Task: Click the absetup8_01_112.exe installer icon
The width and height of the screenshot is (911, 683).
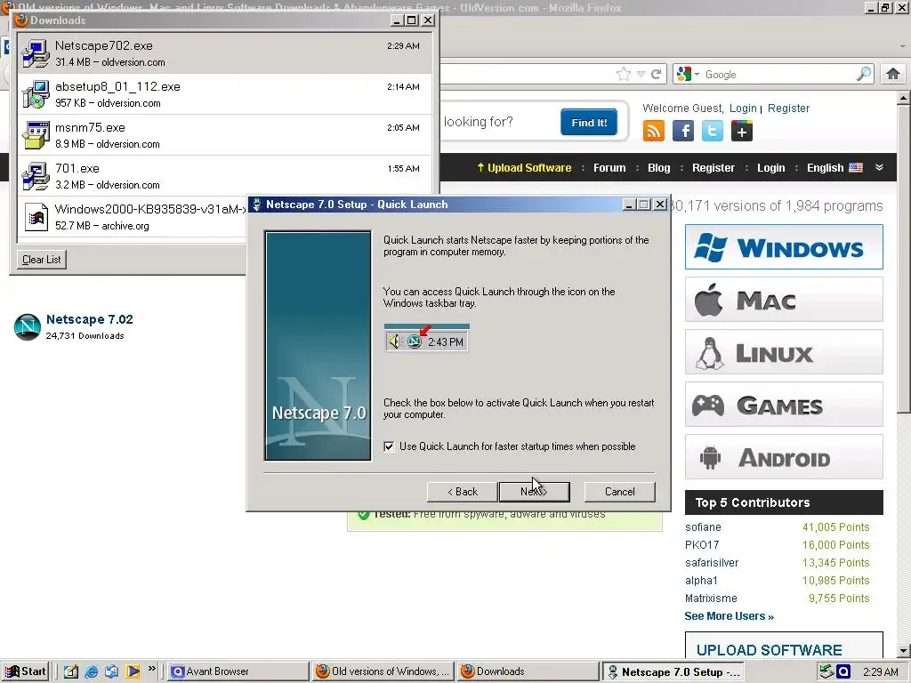Action: [36, 94]
